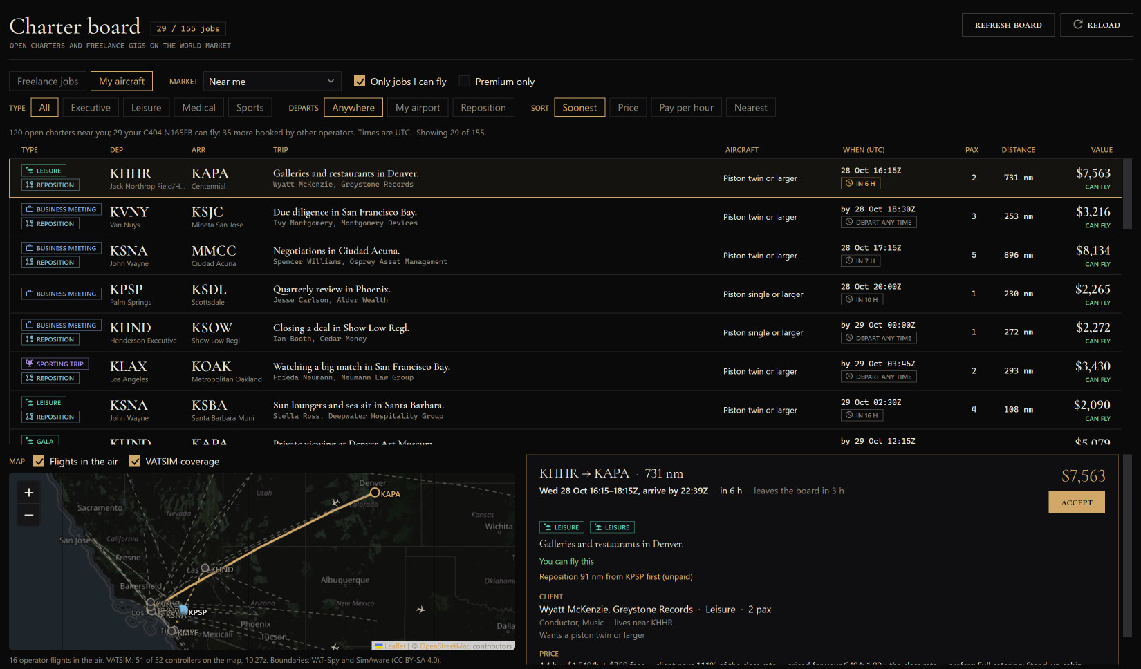Click the Business Meeting tag in the KSNA–MMCC row
The width and height of the screenshot is (1141, 669).
62,248
